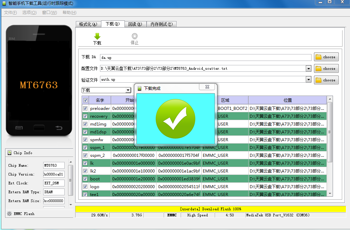
Task: Sort by the 名字 column header
Action: click(100, 100)
